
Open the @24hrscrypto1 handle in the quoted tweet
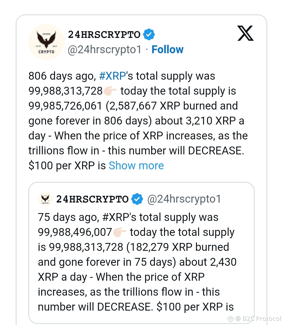pos(184,199)
